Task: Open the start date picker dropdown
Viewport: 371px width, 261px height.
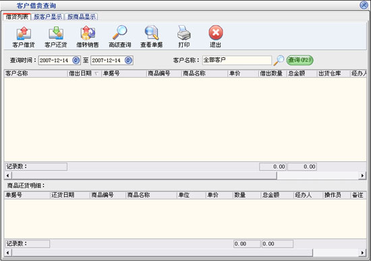Action: [76, 60]
